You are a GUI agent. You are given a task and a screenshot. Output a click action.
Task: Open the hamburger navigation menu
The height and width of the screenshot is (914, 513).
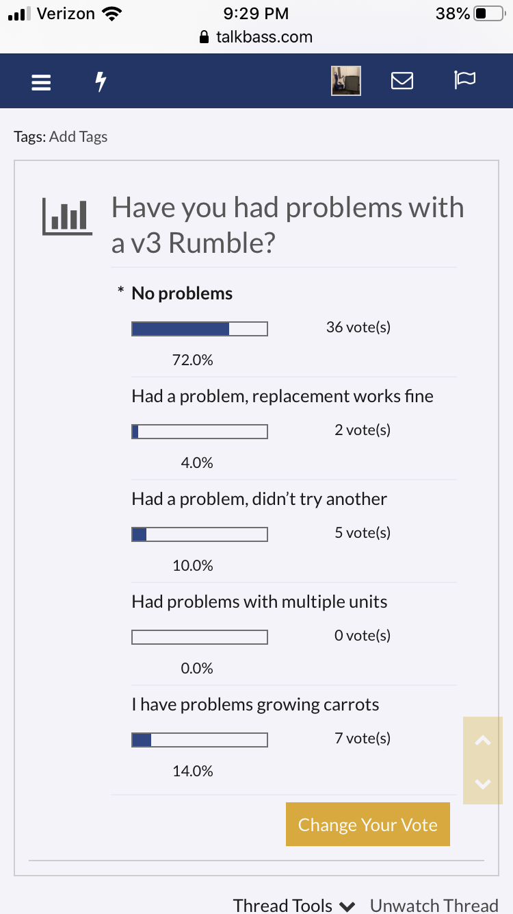coord(41,82)
